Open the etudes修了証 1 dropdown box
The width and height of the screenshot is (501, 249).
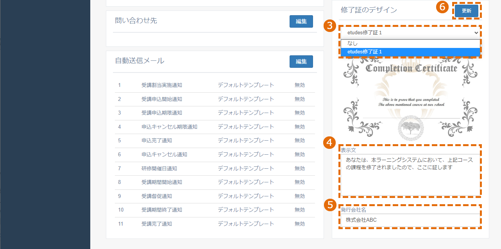(x=410, y=33)
